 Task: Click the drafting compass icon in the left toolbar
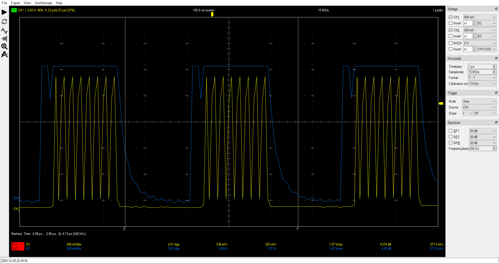(4, 55)
